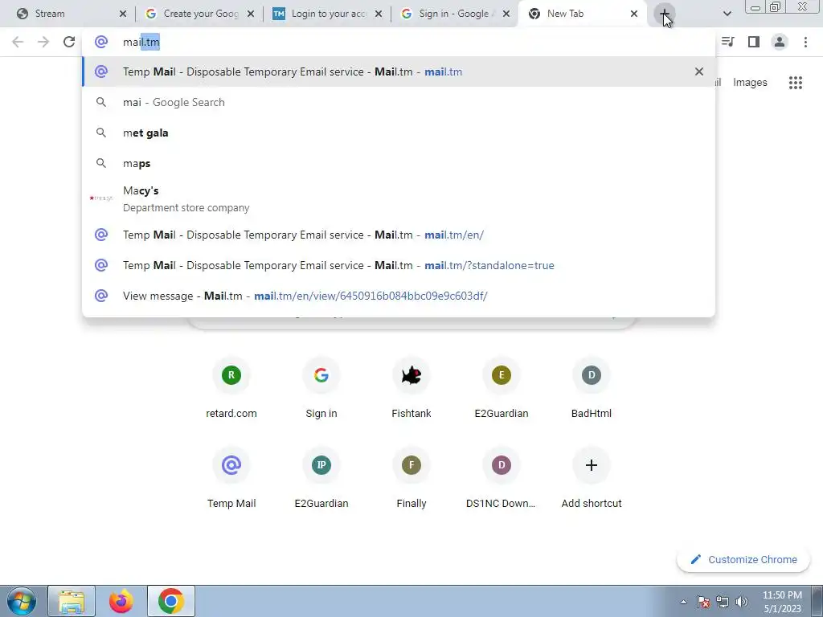Open the media controls icon
The image size is (823, 617).
pyautogui.click(x=727, y=42)
